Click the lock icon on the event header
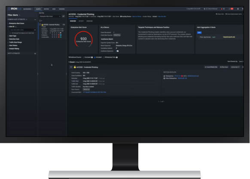This screenshot has height=179, width=250. click(75, 67)
